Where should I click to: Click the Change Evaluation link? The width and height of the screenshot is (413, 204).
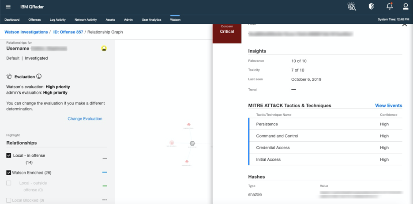85,119
